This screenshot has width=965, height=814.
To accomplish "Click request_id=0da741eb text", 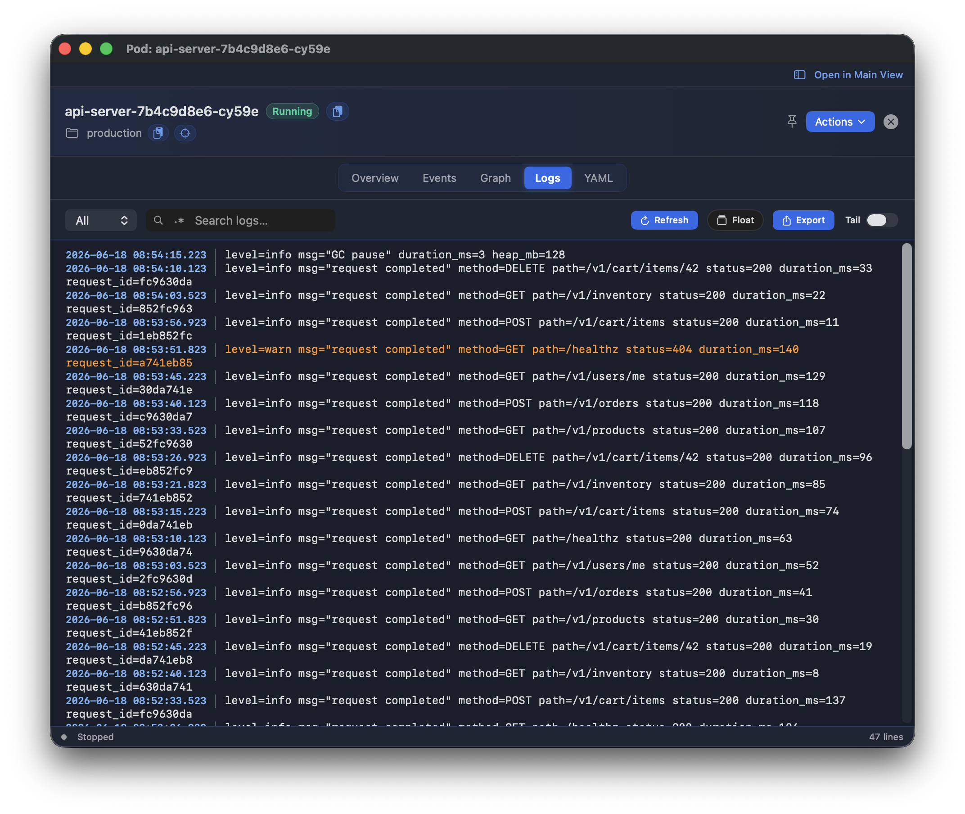I will 129,525.
